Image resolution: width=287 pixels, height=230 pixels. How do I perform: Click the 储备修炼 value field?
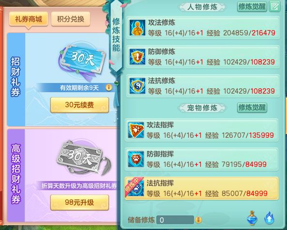175,220
